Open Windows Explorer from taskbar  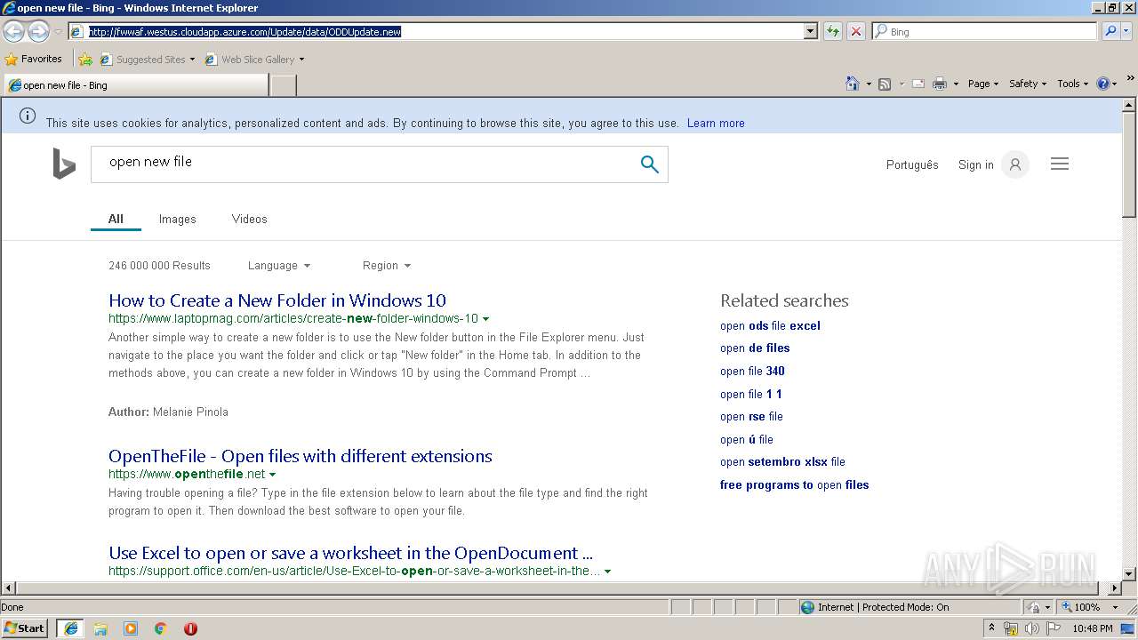(x=100, y=628)
